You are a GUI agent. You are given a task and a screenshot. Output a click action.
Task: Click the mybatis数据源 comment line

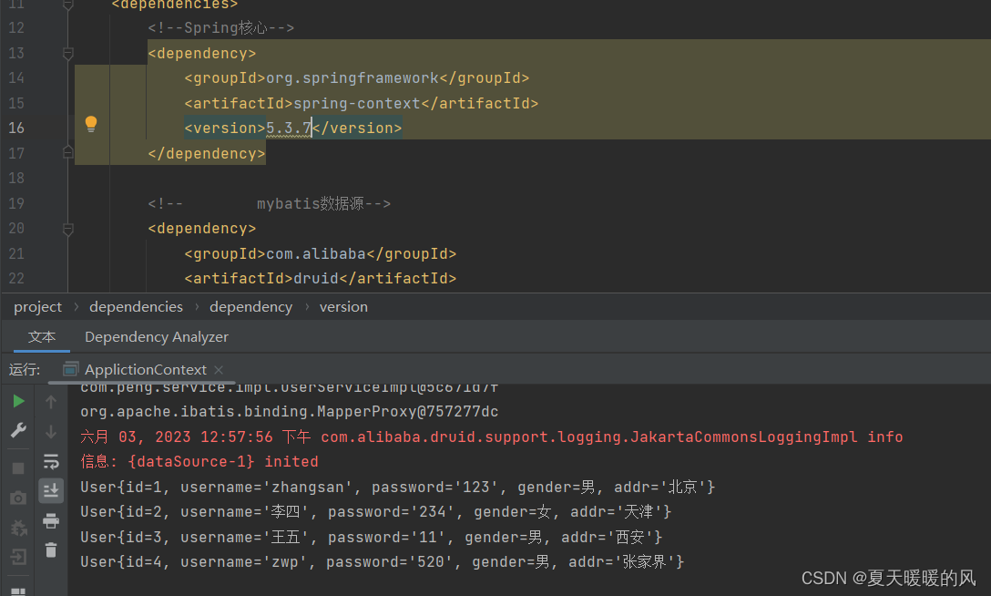tap(270, 203)
